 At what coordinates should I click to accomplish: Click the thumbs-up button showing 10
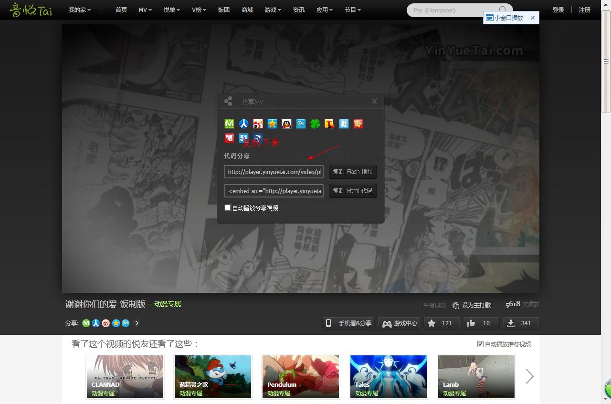[481, 323]
